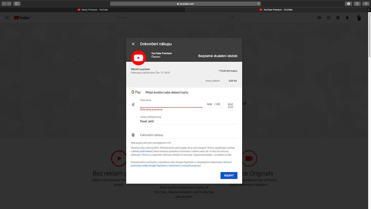Click 'Bezplatné zkušební období' text
The width and height of the screenshot is (371, 209).
coord(218,56)
